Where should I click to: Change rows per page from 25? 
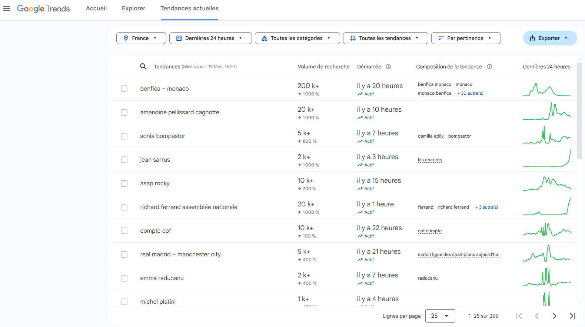tap(440, 316)
